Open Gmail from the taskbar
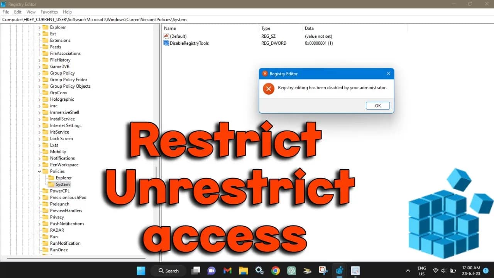This screenshot has width=494, height=278. coord(227,271)
